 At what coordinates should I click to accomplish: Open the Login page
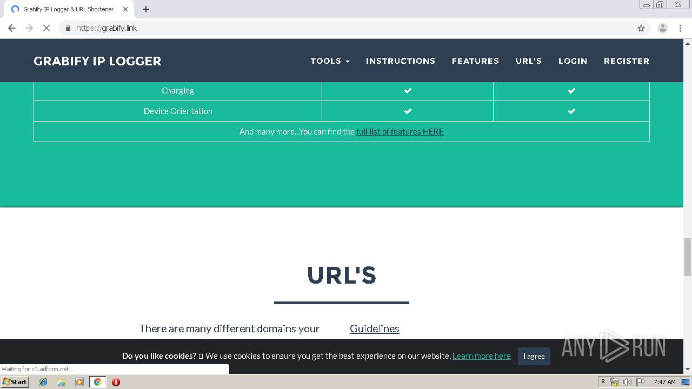pos(573,61)
